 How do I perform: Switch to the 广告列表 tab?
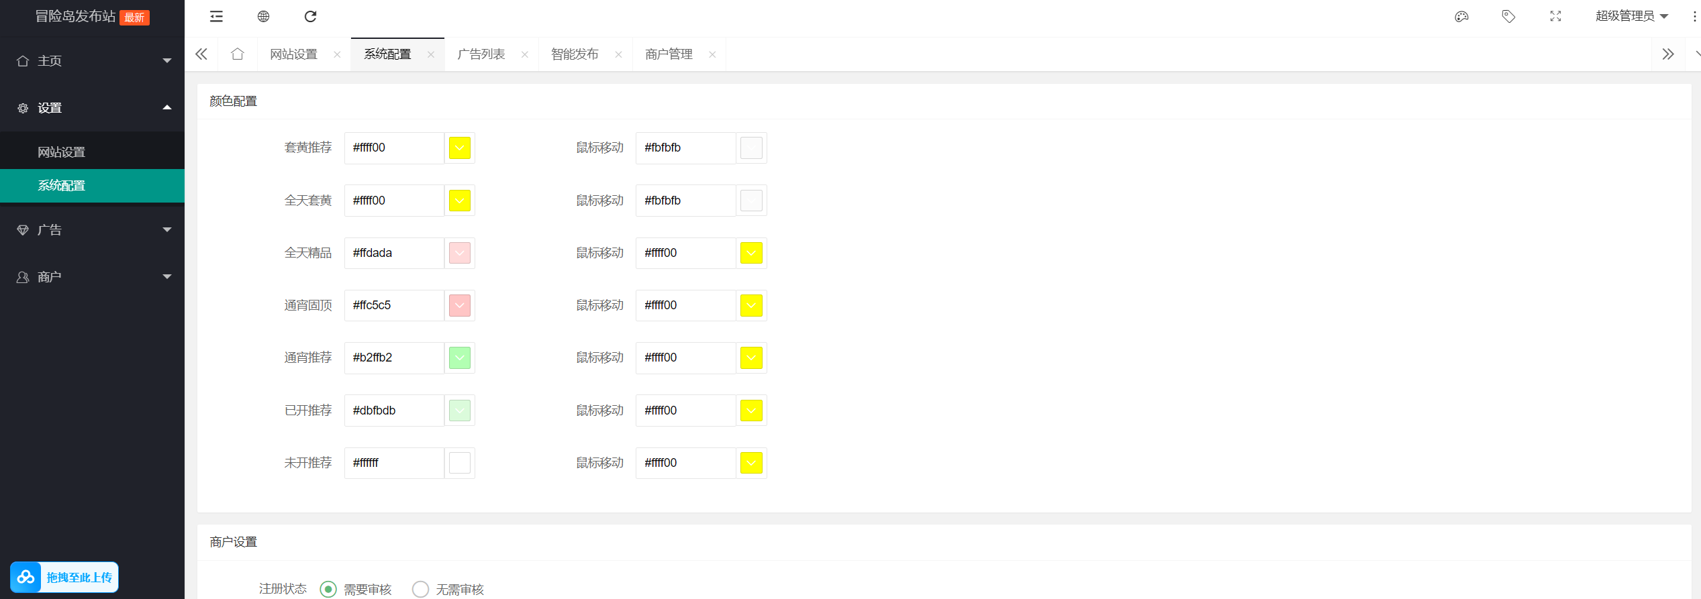[x=481, y=54]
